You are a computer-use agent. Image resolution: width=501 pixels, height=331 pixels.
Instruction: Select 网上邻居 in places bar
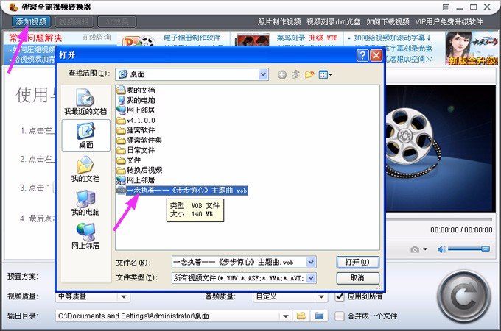[85, 236]
